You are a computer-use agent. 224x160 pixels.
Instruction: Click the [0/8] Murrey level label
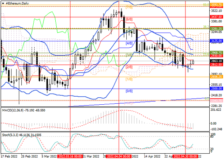(x=129, y=91)
